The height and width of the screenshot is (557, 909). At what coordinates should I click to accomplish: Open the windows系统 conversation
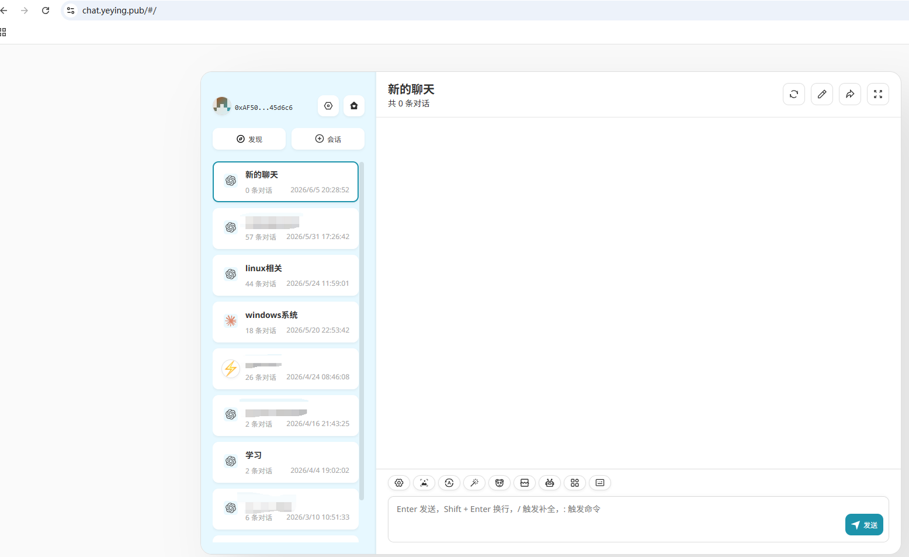[286, 322]
